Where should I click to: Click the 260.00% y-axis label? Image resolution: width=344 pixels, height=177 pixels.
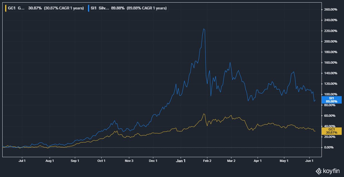click(x=330, y=9)
